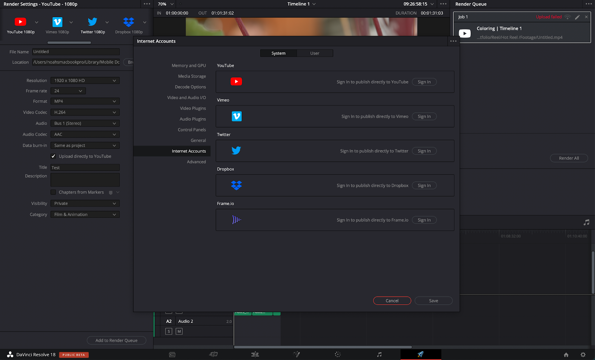Screen dimensions: 595x360
Task: Select Decode Options preferences
Action: pos(190,87)
